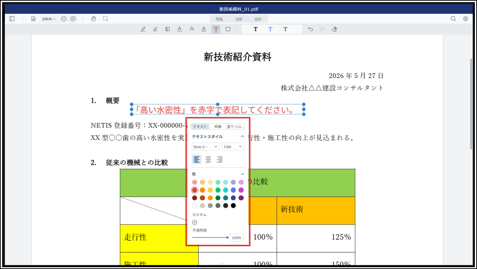
Task: Choose the green T text preset
Action: 285,29
